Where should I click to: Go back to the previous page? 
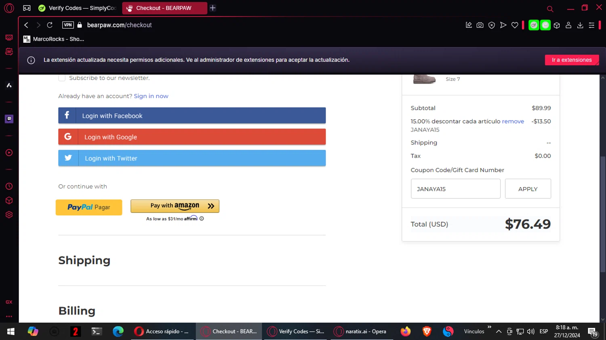pos(26,25)
